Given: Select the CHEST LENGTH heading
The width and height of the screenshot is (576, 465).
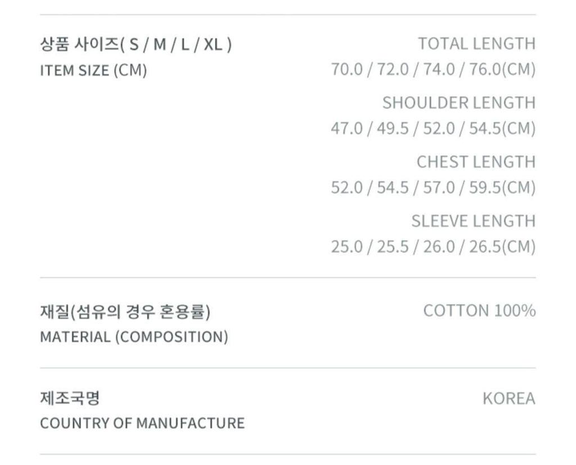Looking at the screenshot, I should click(x=476, y=162).
